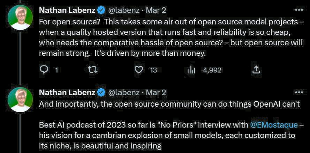
Task: Like the tweet with 13 likes
Action: (x=139, y=70)
